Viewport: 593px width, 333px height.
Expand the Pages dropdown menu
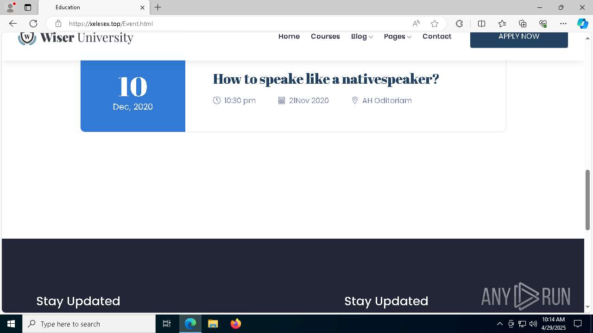click(x=397, y=37)
